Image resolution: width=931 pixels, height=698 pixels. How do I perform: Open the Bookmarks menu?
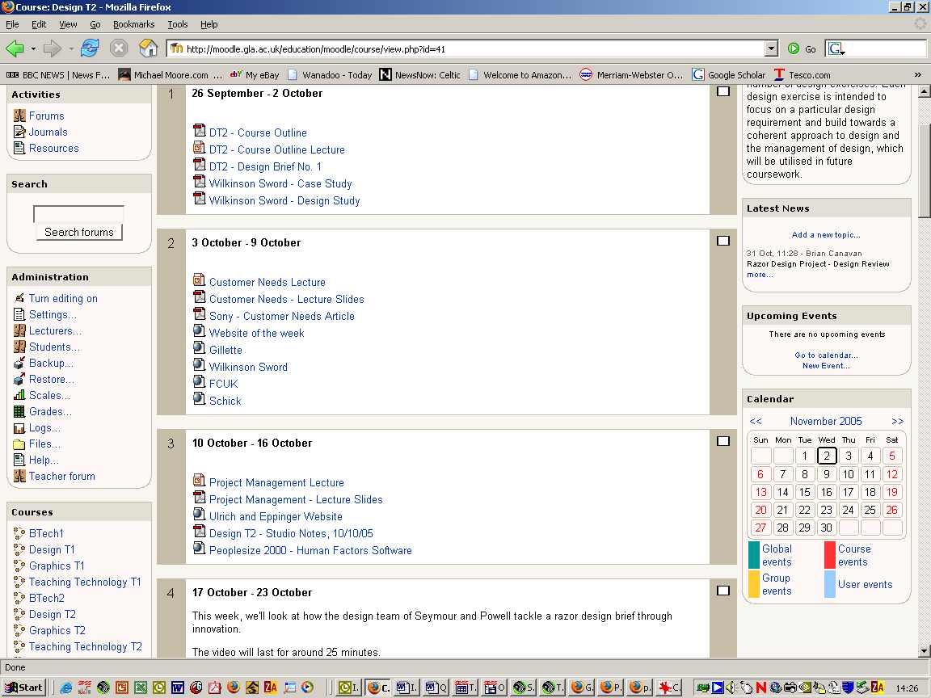(x=133, y=24)
